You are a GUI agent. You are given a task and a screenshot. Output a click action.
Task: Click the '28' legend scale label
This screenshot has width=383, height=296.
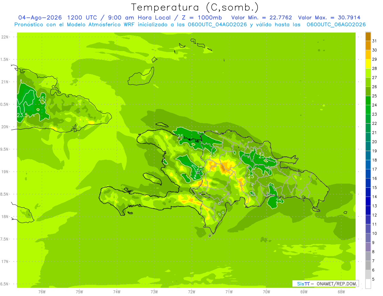pos(374,68)
